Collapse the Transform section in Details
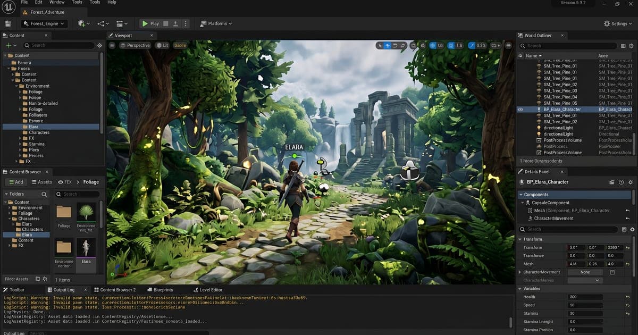 521,239
